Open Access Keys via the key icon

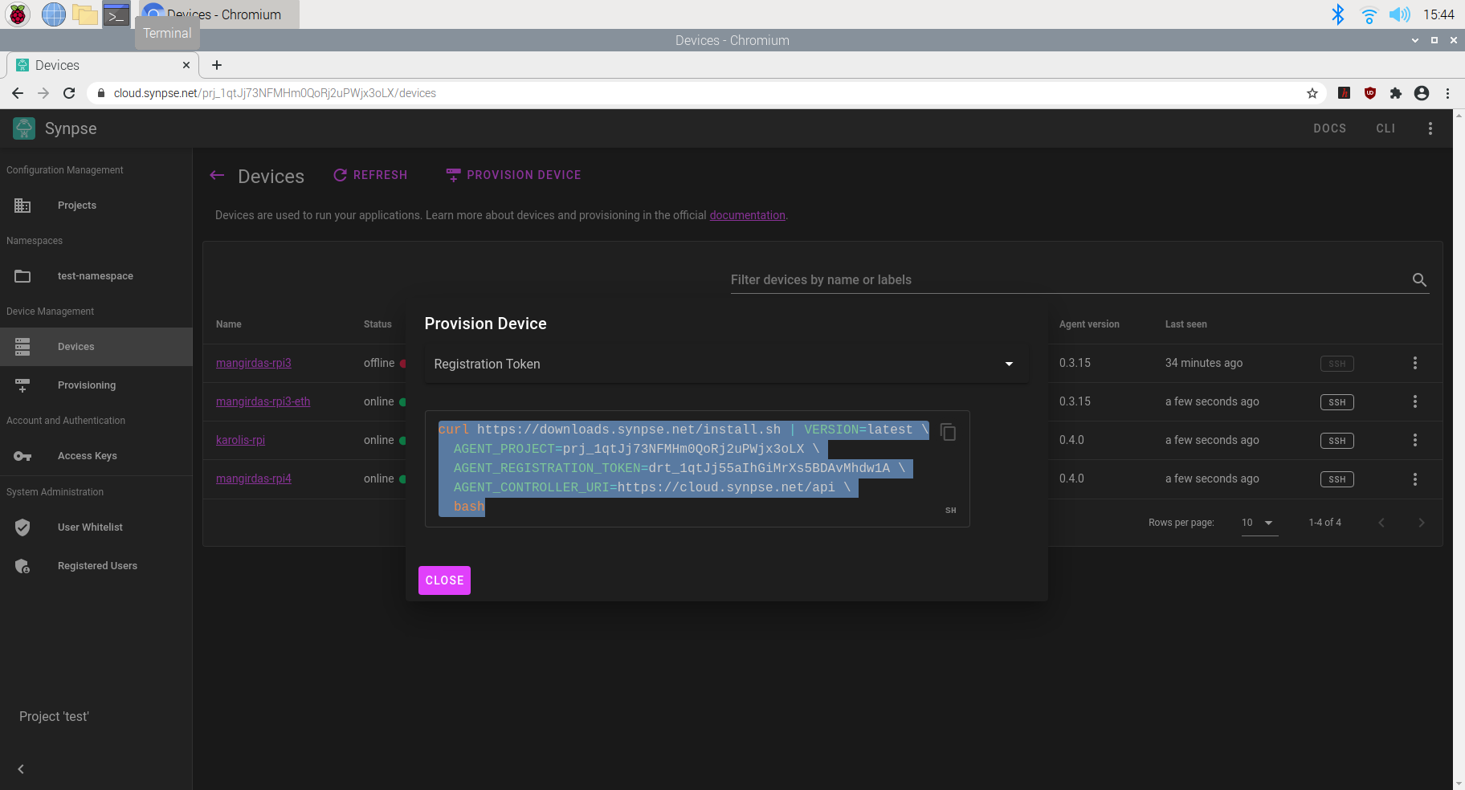(22, 455)
